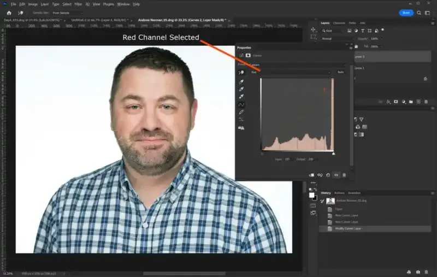
Task: Toggle draw to modify curve pencil
Action: point(241,112)
